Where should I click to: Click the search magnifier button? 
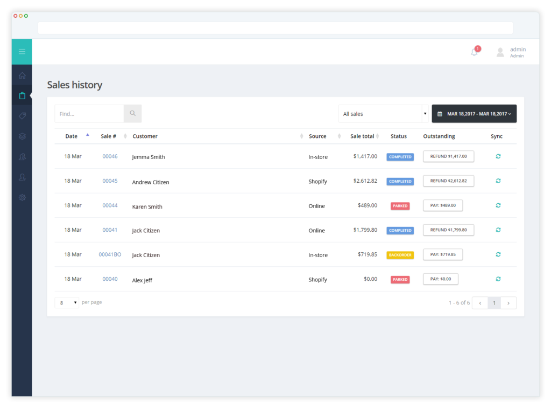tap(132, 113)
